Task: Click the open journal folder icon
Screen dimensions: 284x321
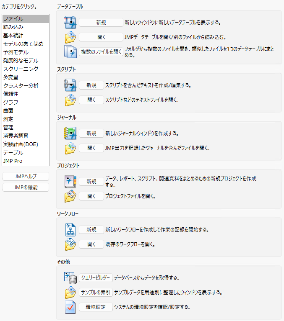Action: coord(70,148)
